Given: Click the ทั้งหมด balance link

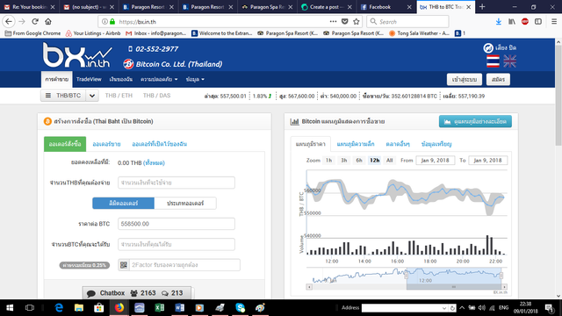Looking at the screenshot, I should tap(154, 162).
